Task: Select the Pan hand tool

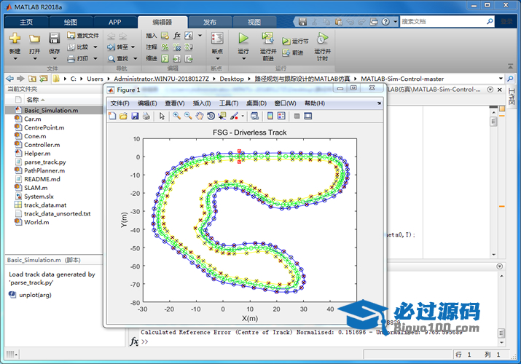Action: point(199,116)
